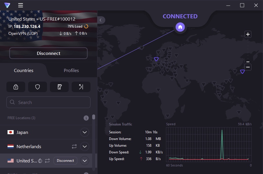Expand the Japan server list
263x174 pixels.
[x=85, y=132]
